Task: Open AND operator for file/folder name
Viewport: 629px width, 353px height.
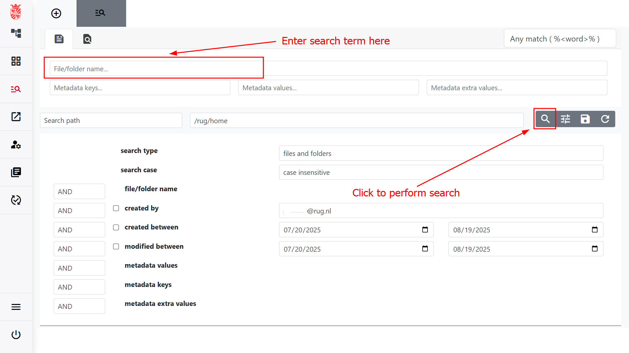Action: [x=79, y=192]
